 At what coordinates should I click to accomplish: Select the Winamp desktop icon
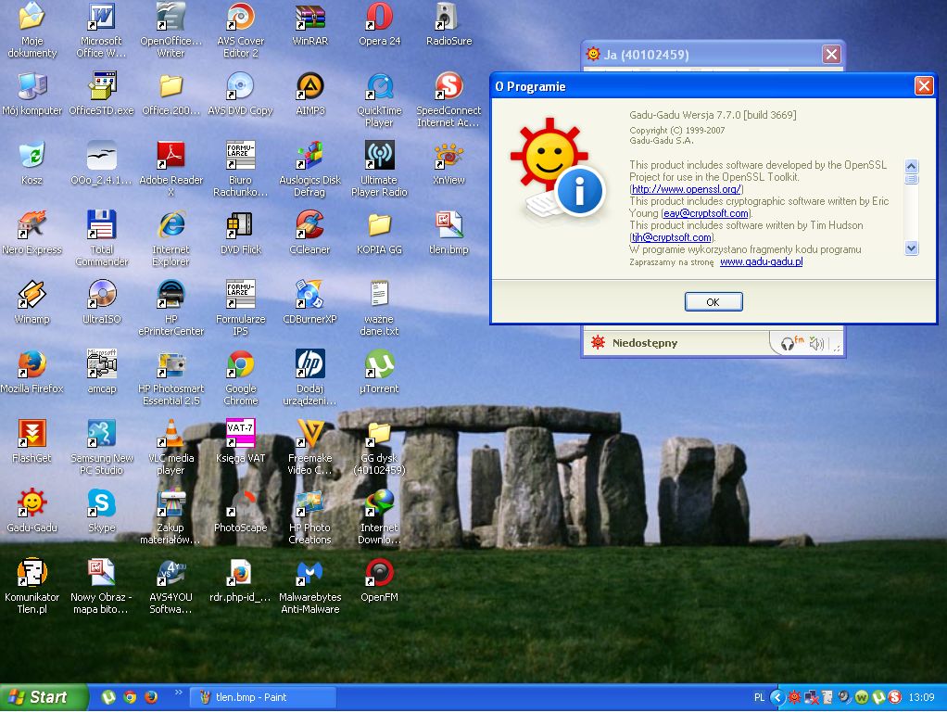pyautogui.click(x=32, y=302)
